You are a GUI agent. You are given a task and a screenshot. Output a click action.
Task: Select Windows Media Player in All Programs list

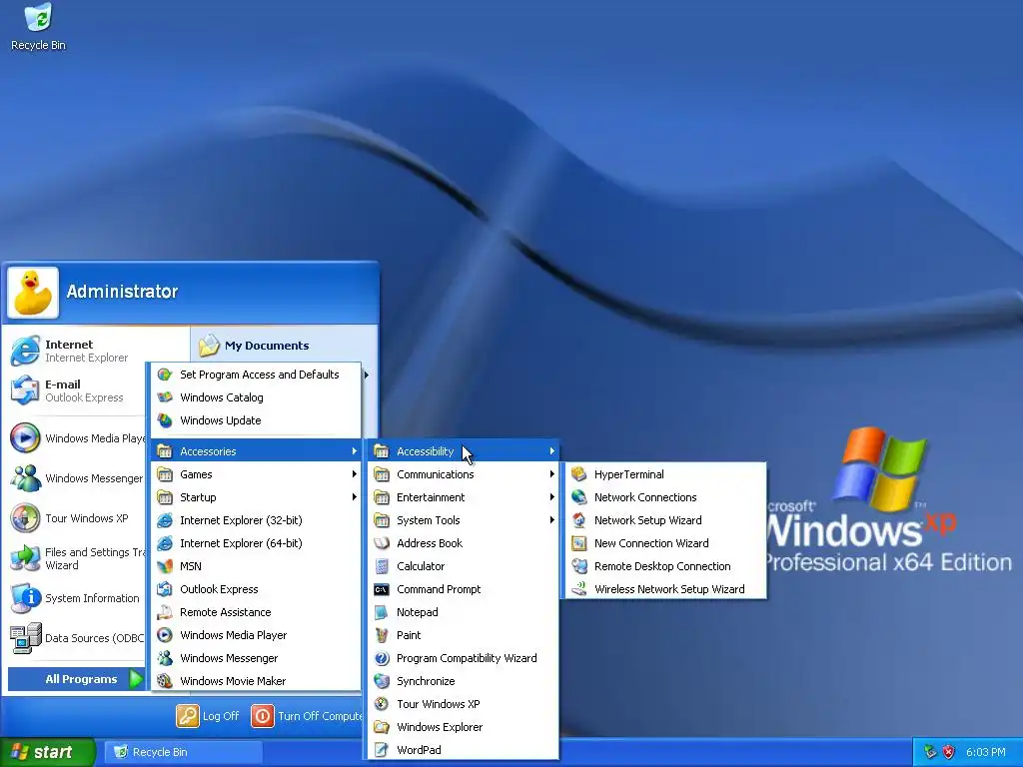pos(256,634)
